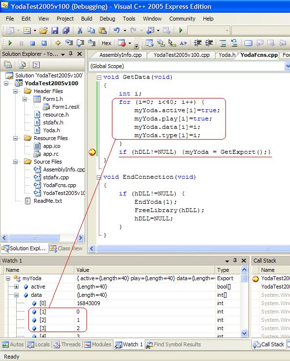Click the Restart debugging icon
Viewport: 290px width, 361px height.
[44, 43]
